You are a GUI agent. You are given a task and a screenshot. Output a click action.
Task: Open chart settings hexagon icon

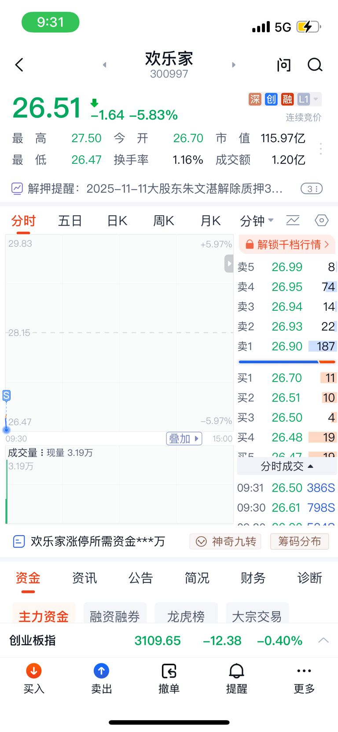(322, 220)
